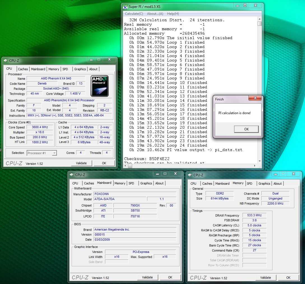Select SPD tab in Memory window
Image resolution: width=305 pixels, height=284 pixels.
(250, 184)
